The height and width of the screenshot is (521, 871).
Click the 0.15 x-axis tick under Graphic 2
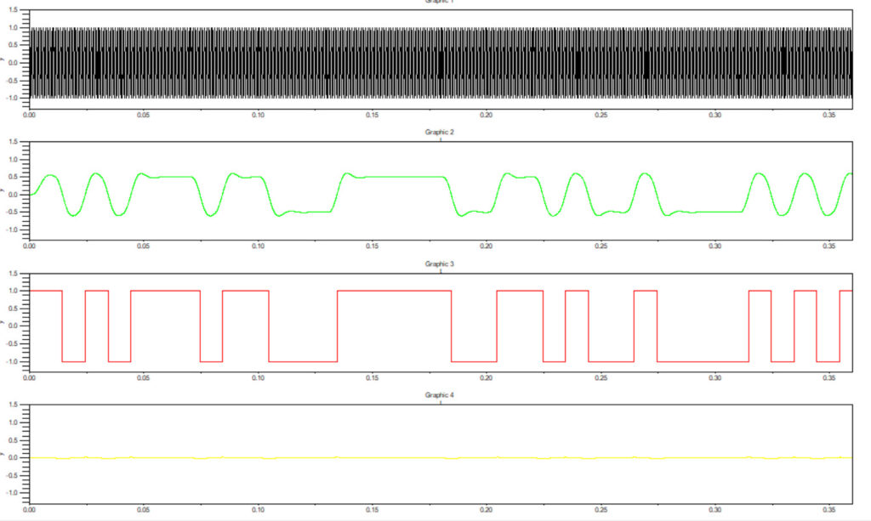(372, 246)
